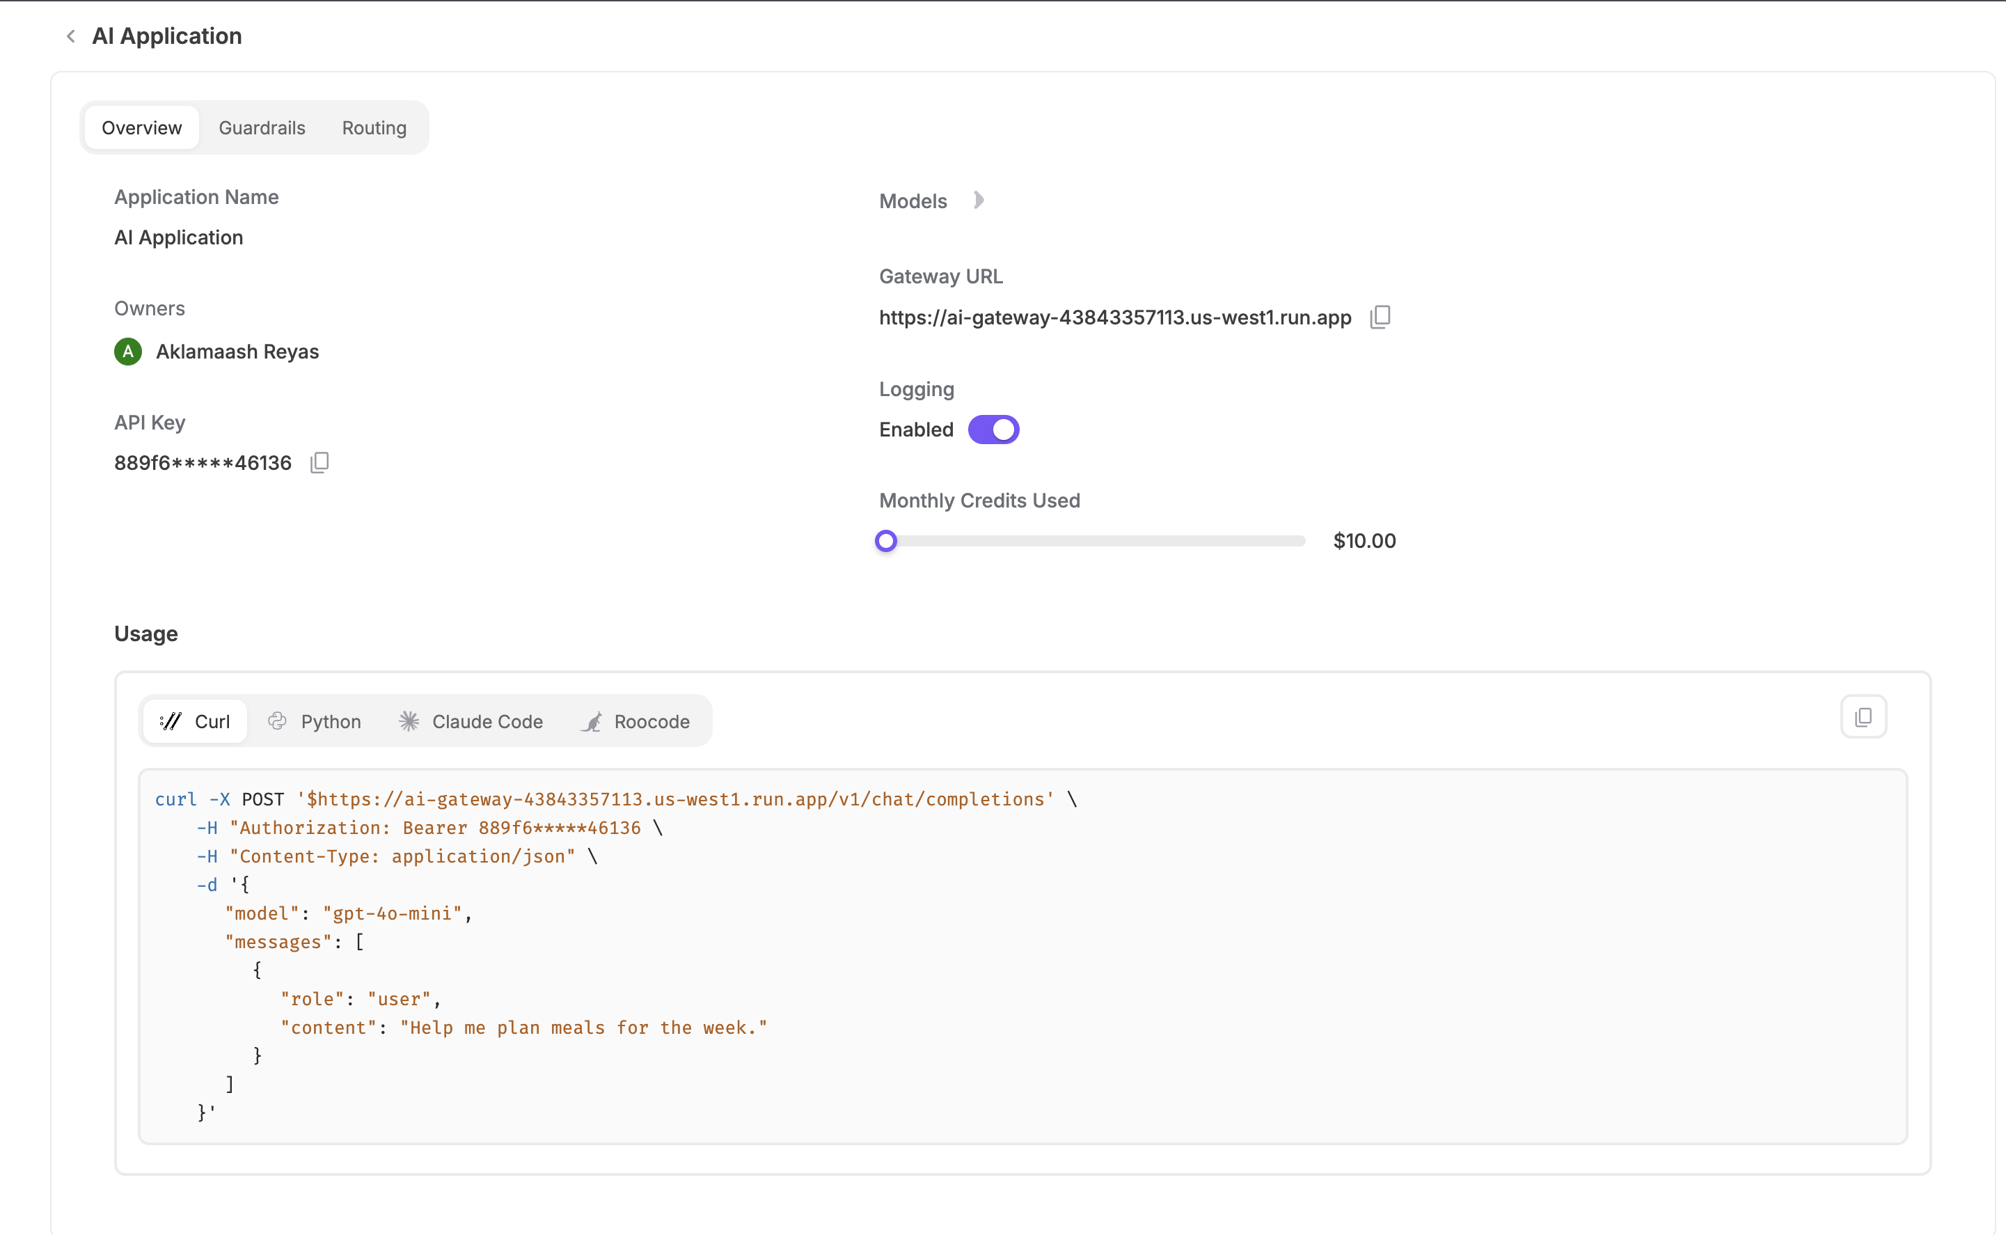Expand the Models section arrow

[978, 200]
